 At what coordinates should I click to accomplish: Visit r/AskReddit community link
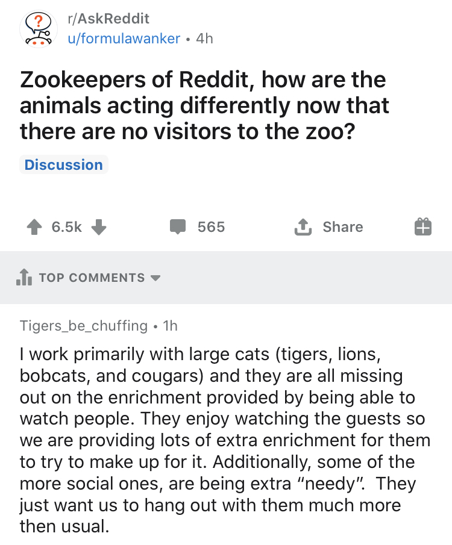point(108,19)
